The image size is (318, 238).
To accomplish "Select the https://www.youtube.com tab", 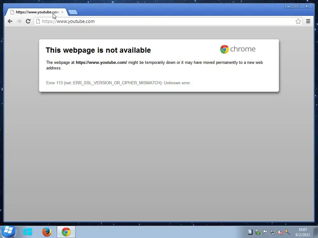I will click(x=37, y=12).
